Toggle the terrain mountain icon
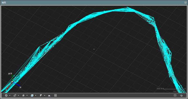This screenshot has height=99, width=188. (x=49, y=95)
